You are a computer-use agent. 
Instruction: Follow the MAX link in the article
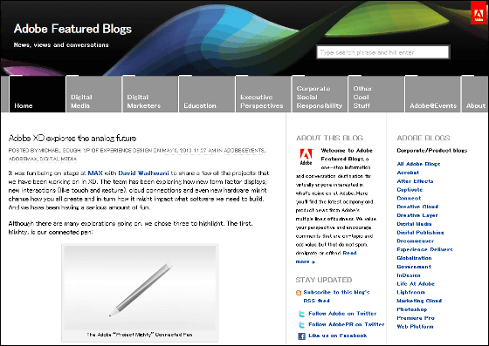[95, 173]
